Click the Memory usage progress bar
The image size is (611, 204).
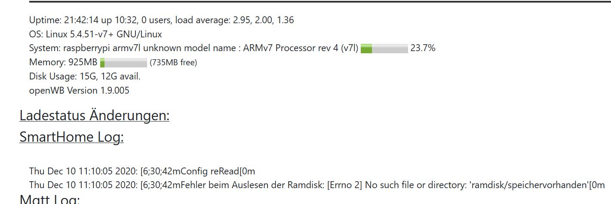pyautogui.click(x=123, y=63)
